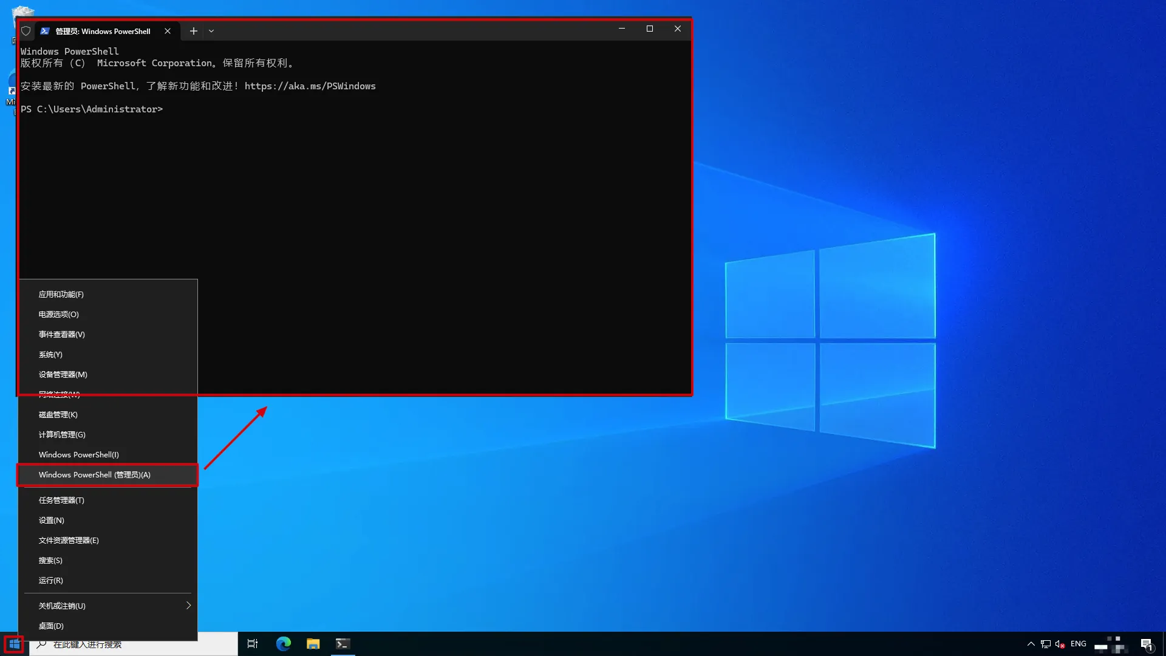Minimize the Terminal window
The height and width of the screenshot is (656, 1166).
[622, 29]
